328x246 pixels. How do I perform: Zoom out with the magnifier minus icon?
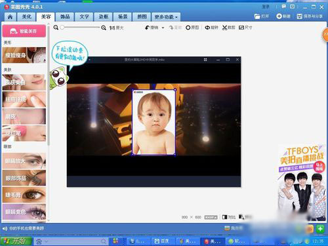tap(56, 28)
